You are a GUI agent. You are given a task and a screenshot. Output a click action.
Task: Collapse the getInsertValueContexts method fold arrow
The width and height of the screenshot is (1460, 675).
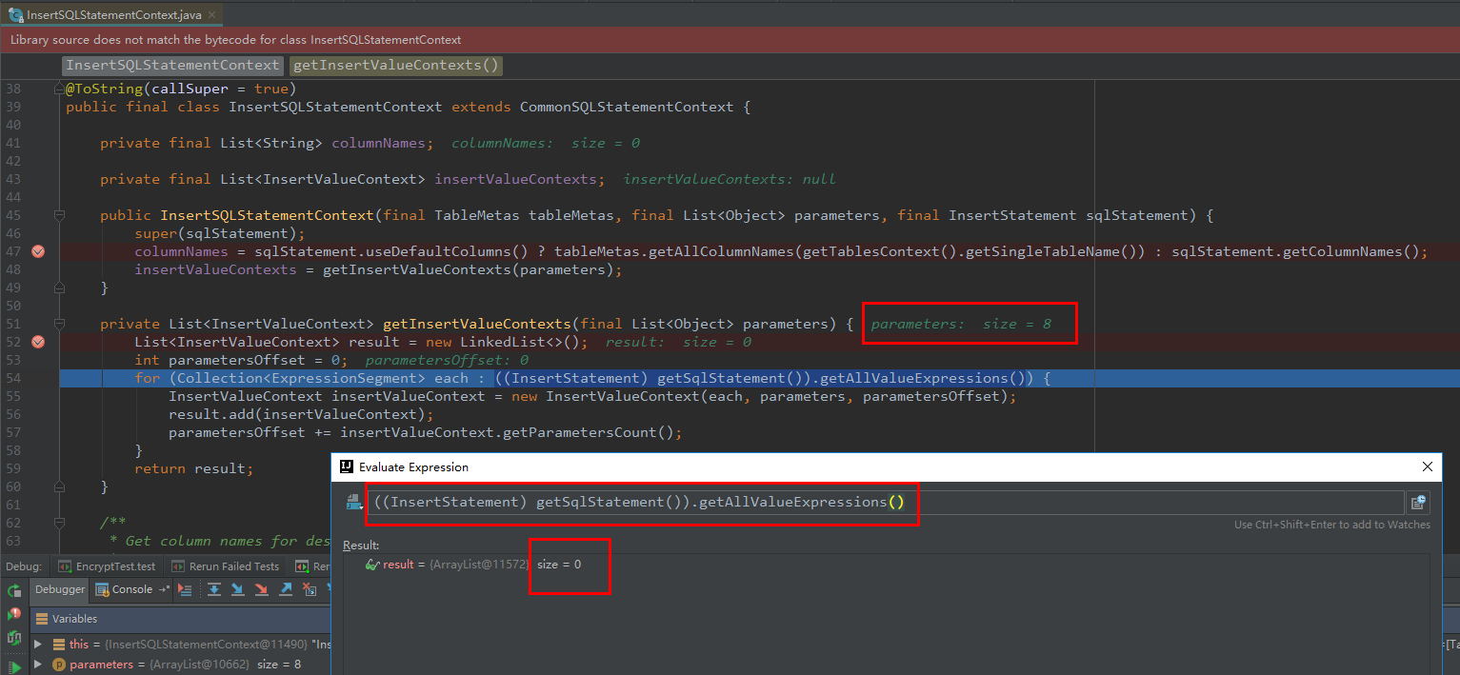[59, 323]
